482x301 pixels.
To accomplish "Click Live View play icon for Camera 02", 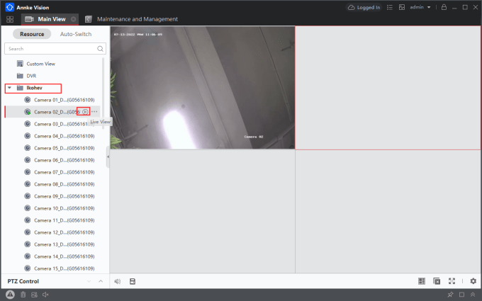I will pyautogui.click(x=85, y=112).
